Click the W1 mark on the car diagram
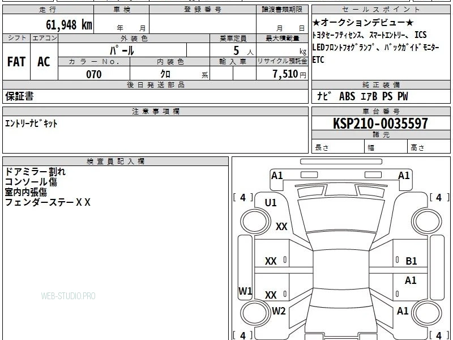This screenshot has height=340, width=453. (x=245, y=291)
